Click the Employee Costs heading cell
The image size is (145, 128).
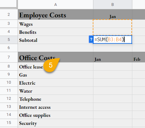56,14
